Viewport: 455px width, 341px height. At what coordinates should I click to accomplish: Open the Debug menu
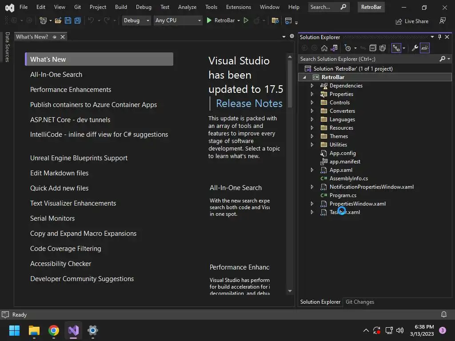pyautogui.click(x=144, y=7)
